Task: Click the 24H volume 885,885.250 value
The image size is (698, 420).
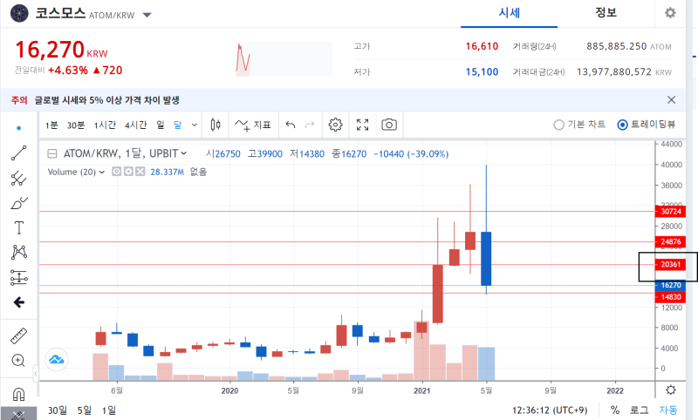Action: tap(616, 46)
